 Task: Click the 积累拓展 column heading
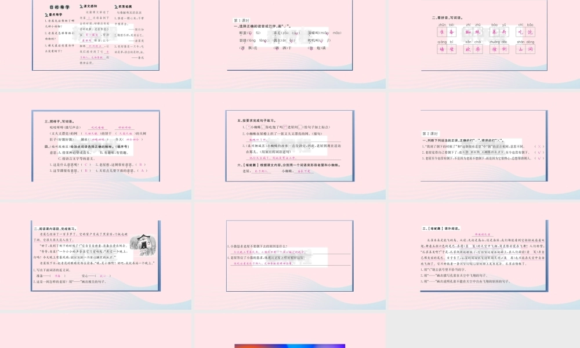coord(123,6)
